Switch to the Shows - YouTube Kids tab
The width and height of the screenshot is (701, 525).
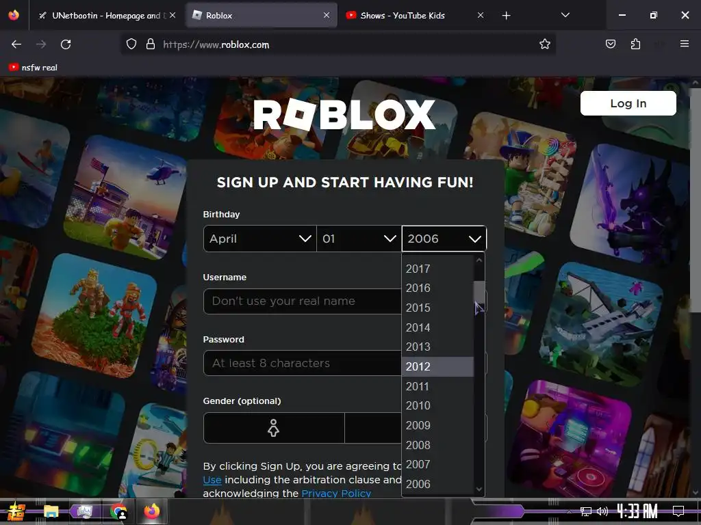coord(416,15)
